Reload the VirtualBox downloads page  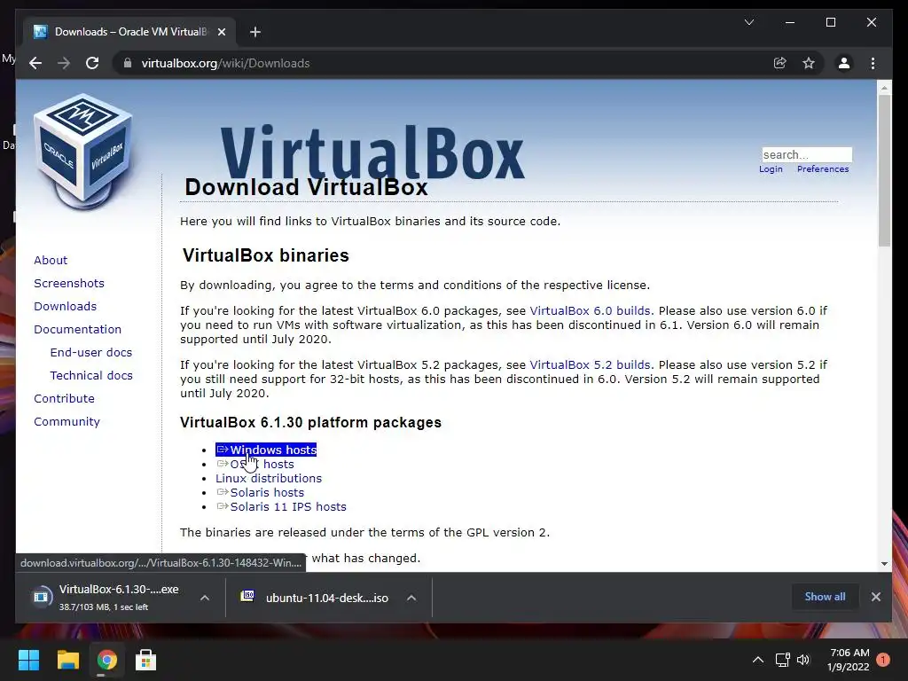point(92,63)
